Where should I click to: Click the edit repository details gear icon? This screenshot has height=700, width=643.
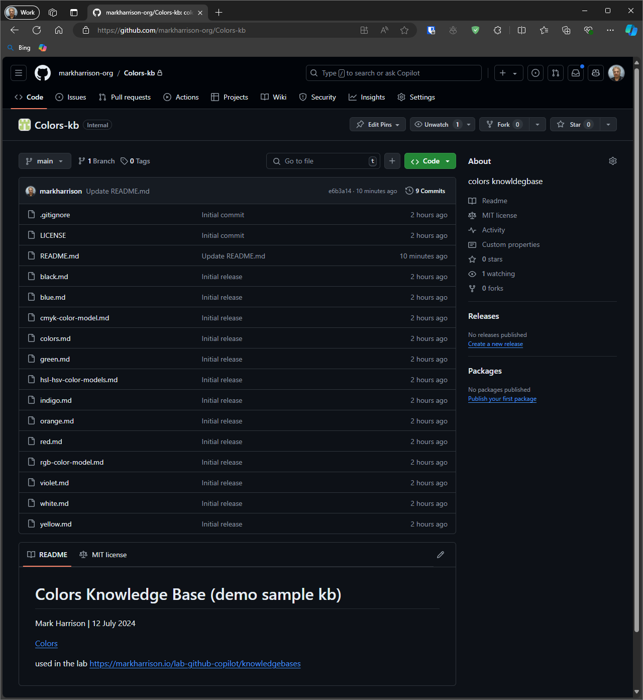tap(612, 161)
